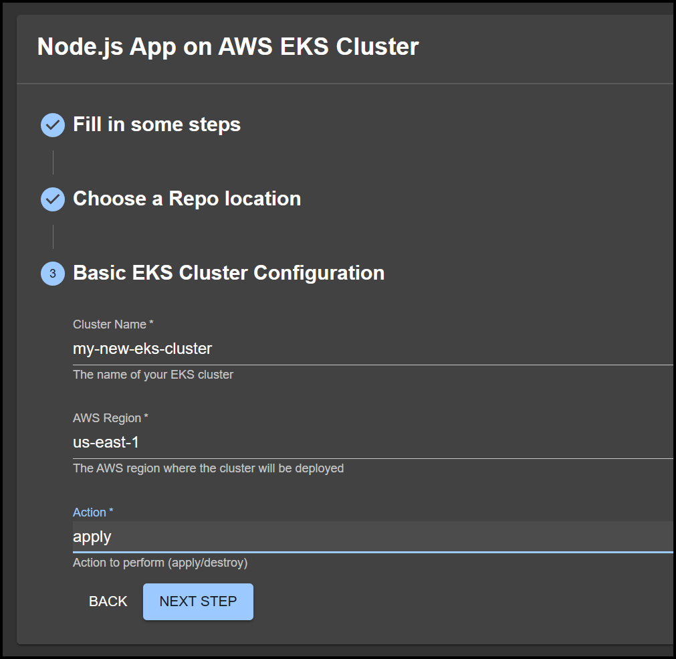The width and height of the screenshot is (676, 659).
Task: Click the step 3 number circle
Action: click(53, 274)
